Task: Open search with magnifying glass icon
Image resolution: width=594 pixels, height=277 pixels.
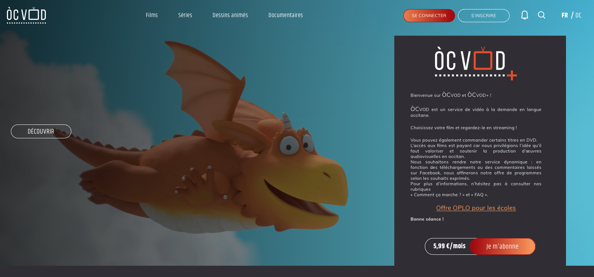Action: (x=542, y=15)
